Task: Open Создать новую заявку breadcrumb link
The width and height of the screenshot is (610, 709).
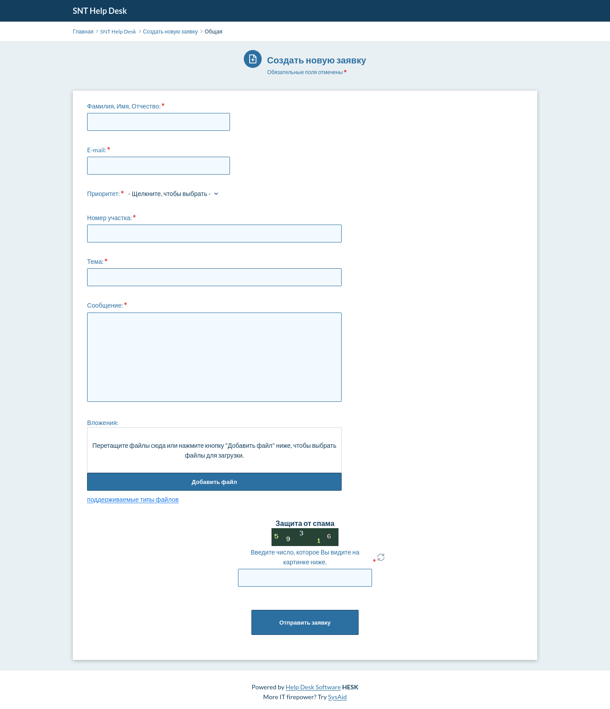Action: [x=170, y=32]
